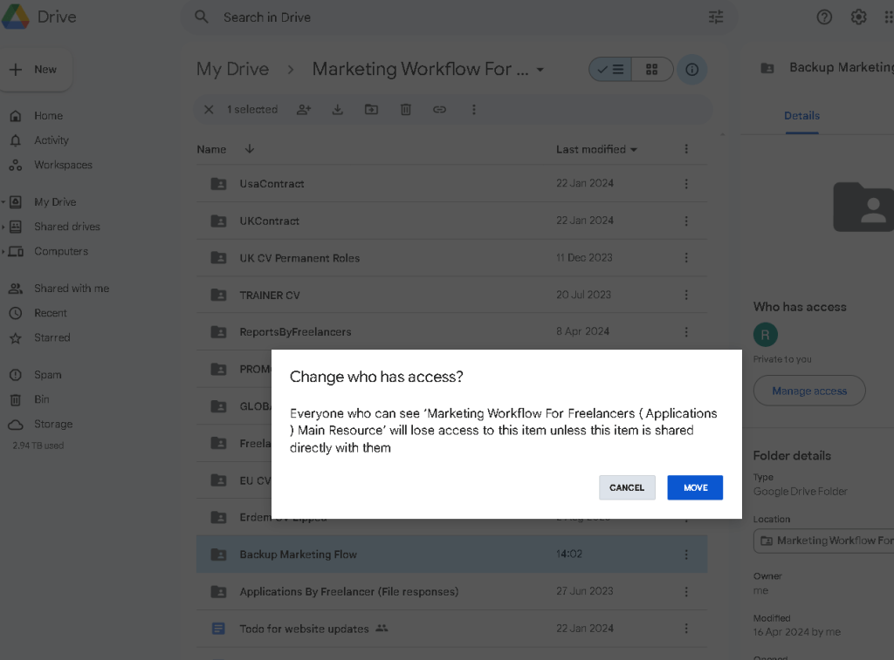Open Shared with me in sidebar
Screen dimensions: 894x660
pyautogui.click(x=72, y=288)
